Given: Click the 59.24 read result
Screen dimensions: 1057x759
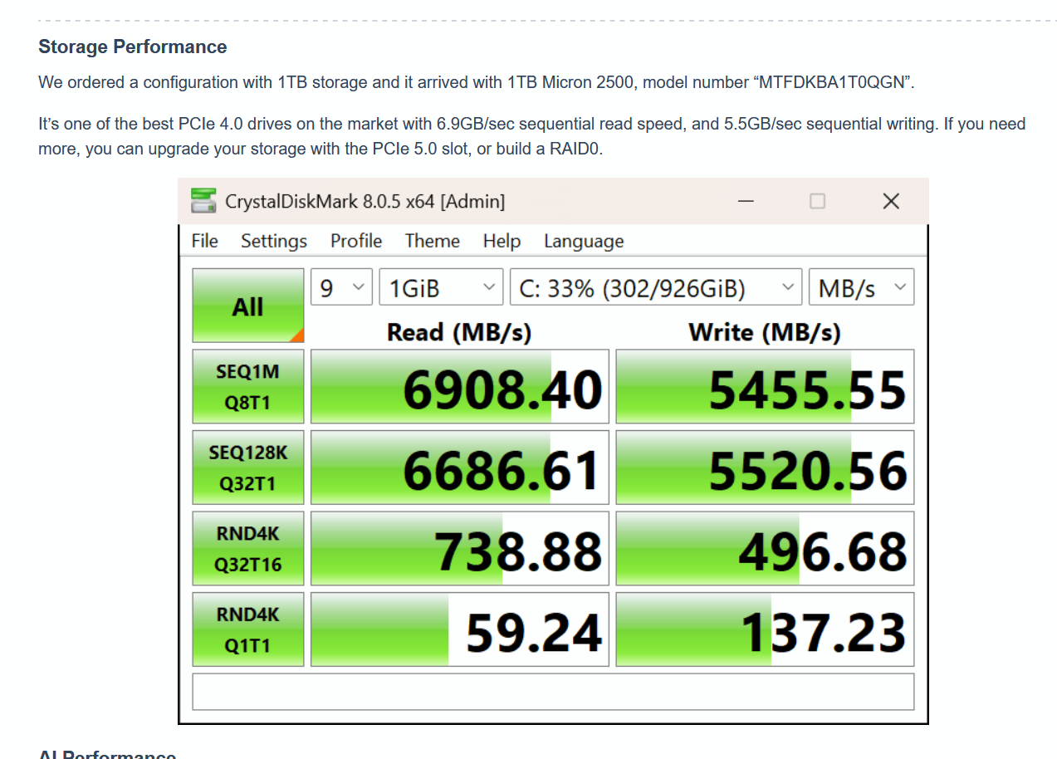Looking at the screenshot, I should coord(460,629).
